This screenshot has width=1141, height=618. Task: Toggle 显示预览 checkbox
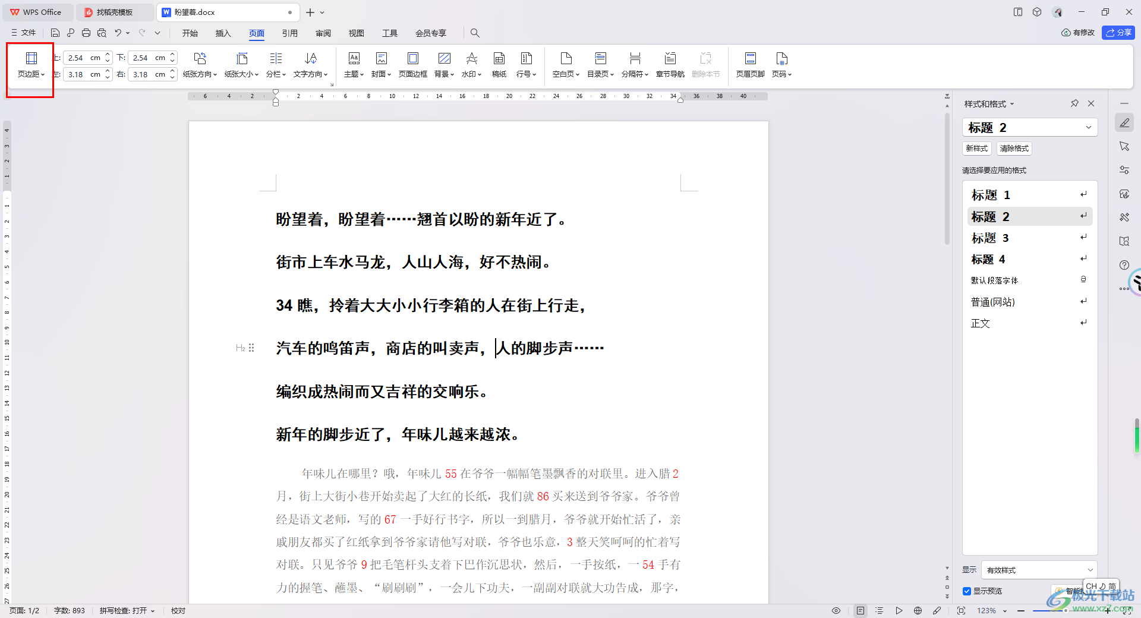coord(967,591)
